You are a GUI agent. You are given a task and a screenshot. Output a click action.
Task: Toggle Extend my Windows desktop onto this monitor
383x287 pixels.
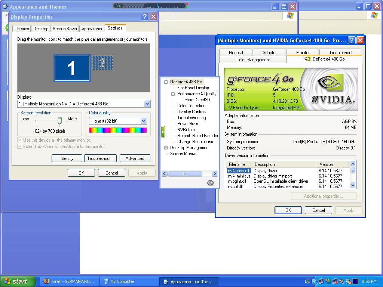point(19,146)
